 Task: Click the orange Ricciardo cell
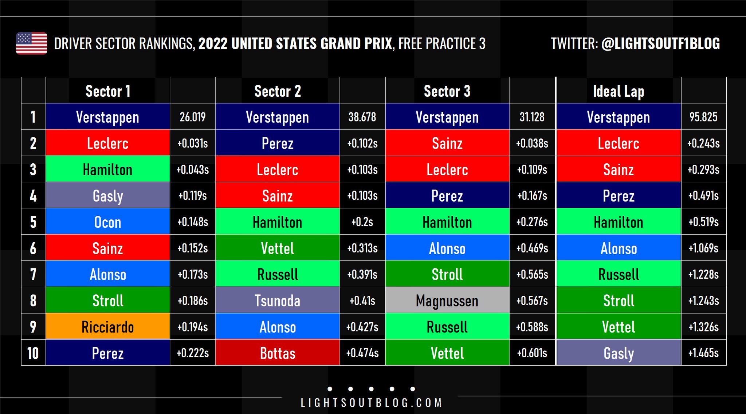(x=108, y=327)
